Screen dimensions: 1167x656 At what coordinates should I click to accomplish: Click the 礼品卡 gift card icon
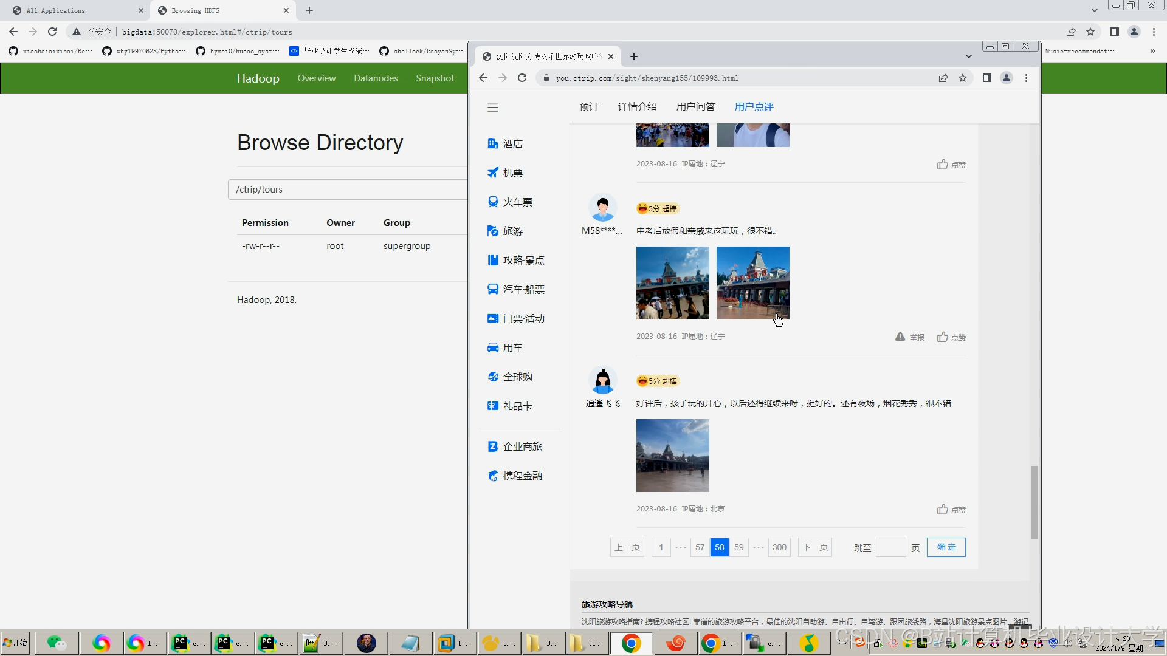[x=493, y=406]
